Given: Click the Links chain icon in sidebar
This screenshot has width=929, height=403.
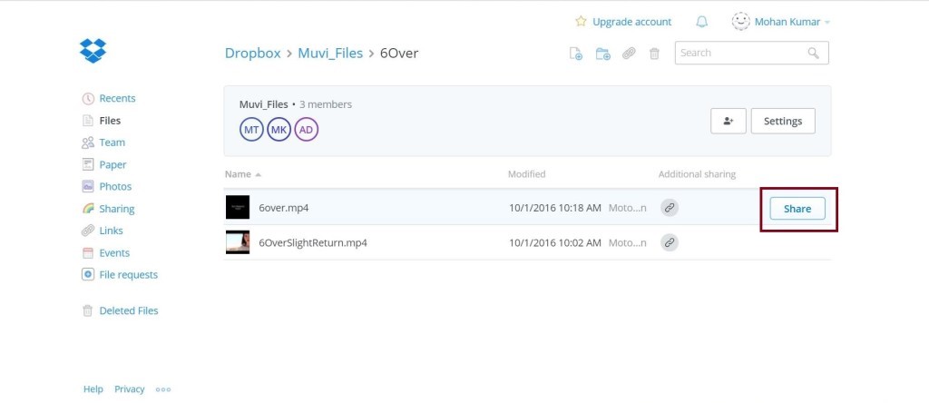Looking at the screenshot, I should pyautogui.click(x=88, y=231).
